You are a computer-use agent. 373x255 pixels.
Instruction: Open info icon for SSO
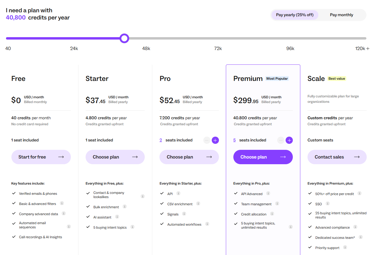click(x=328, y=203)
